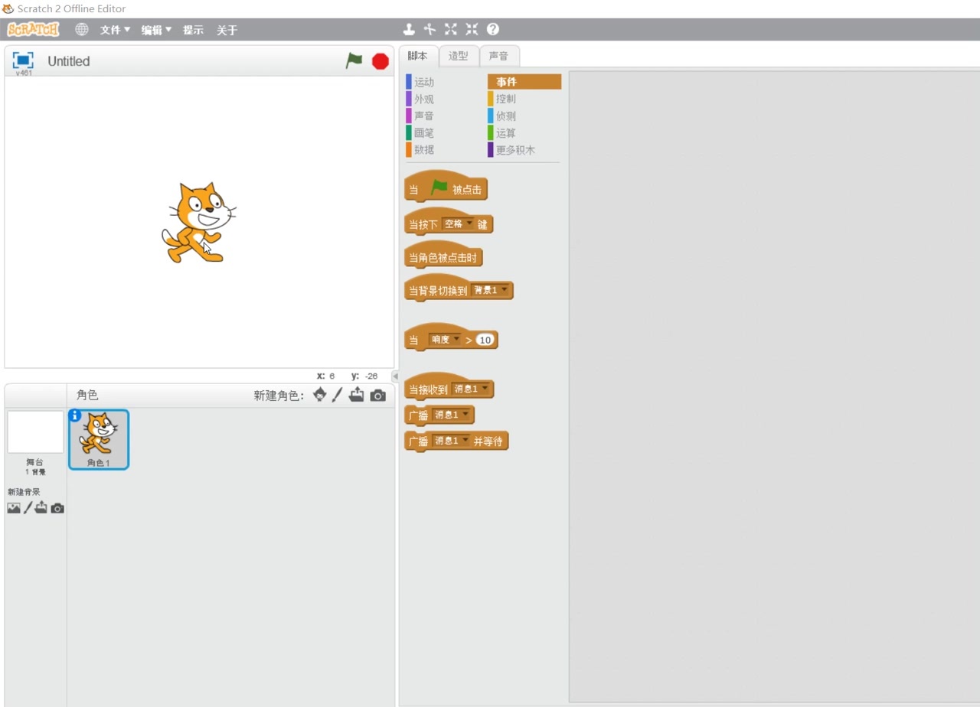Switch stage to full screen mode

[x=23, y=60]
